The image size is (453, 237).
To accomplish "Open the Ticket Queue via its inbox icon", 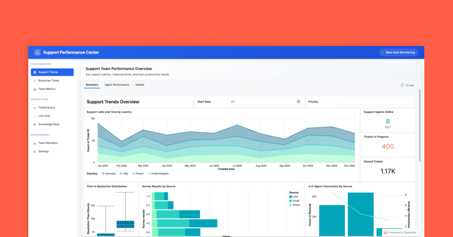I will pyautogui.click(x=35, y=108).
